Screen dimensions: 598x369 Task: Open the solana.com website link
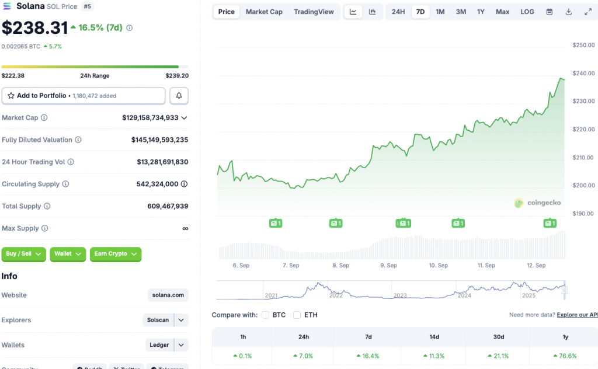click(x=168, y=295)
